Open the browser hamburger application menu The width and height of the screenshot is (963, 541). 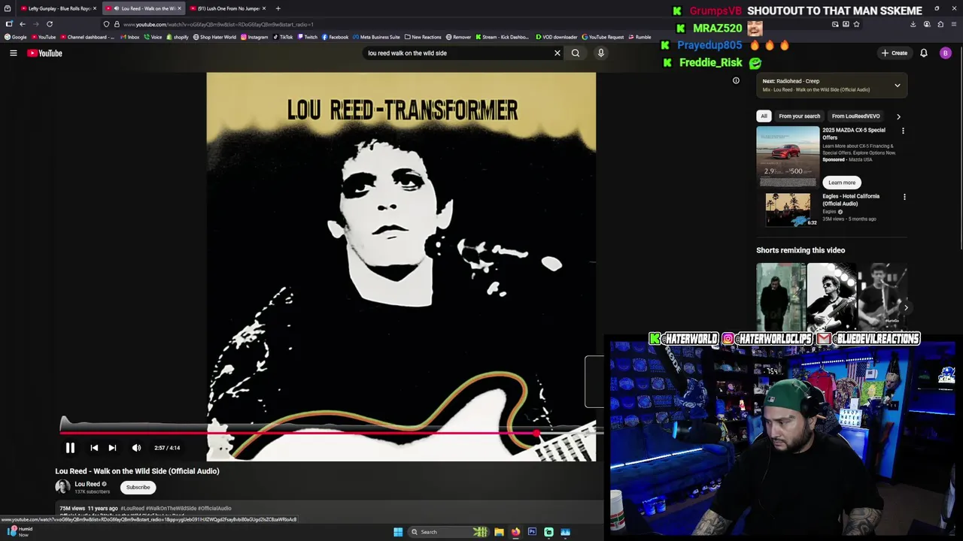(953, 24)
